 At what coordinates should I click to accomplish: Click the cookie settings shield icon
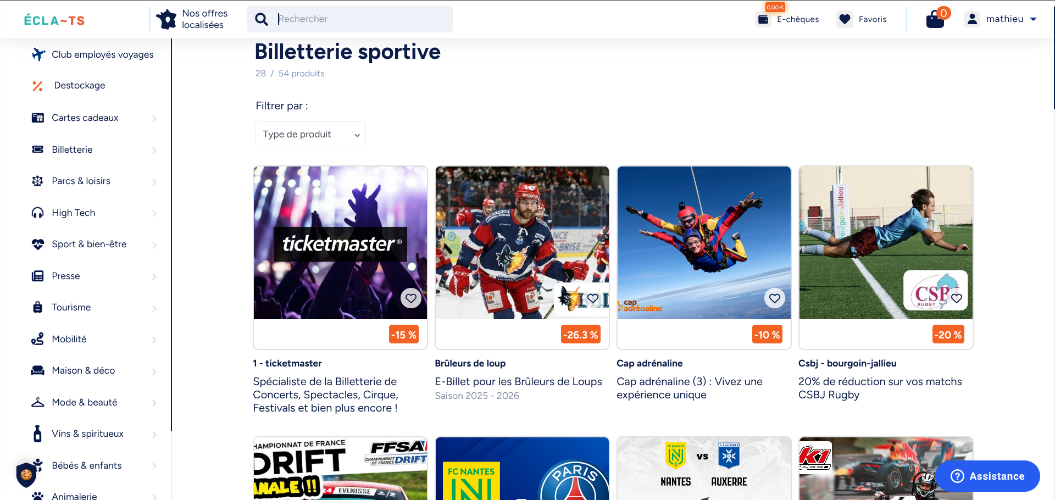[26, 475]
